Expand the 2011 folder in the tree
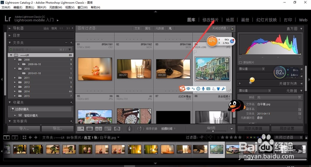 click(15, 78)
